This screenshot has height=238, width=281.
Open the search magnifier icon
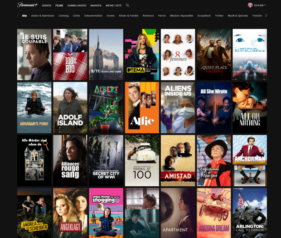(127, 5)
